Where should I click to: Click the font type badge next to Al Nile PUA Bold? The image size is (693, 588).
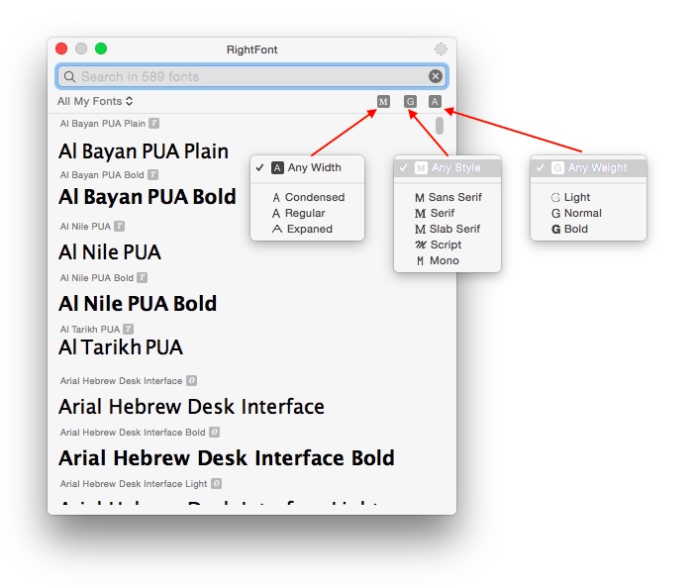coord(142,277)
